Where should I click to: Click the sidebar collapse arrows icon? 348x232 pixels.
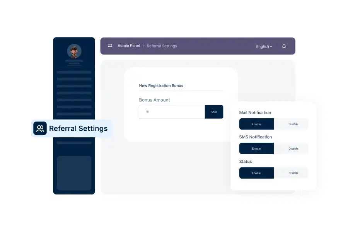pyautogui.click(x=110, y=46)
